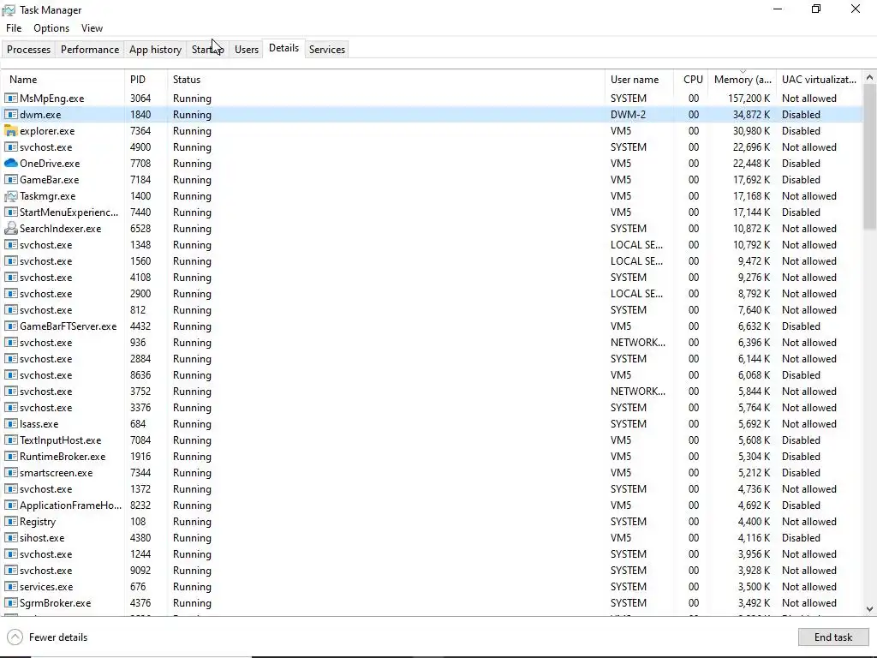Click the dwm.exe process icon
The image size is (877, 658).
pyautogui.click(x=10, y=114)
